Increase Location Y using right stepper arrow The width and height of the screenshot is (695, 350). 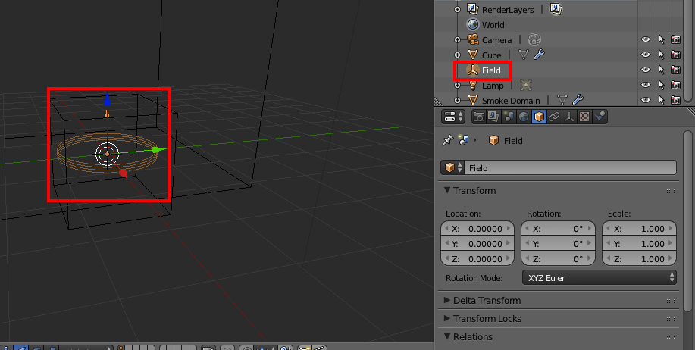click(x=509, y=244)
